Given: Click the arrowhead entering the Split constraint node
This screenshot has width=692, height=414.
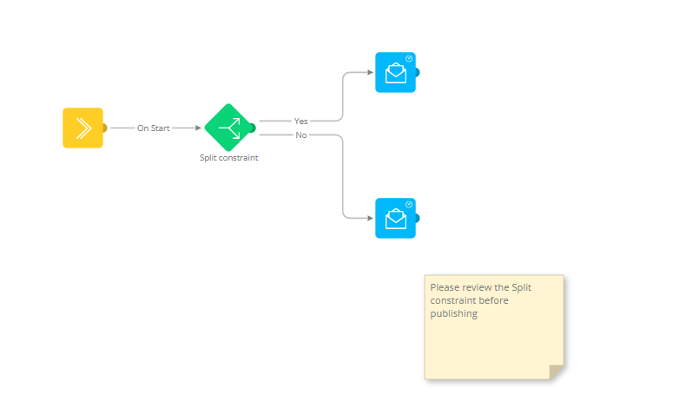Looking at the screenshot, I should pyautogui.click(x=198, y=128).
